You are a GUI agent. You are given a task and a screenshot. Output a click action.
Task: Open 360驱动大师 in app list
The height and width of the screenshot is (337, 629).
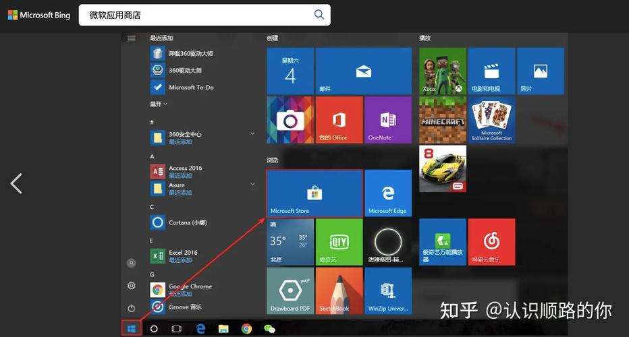click(177, 70)
